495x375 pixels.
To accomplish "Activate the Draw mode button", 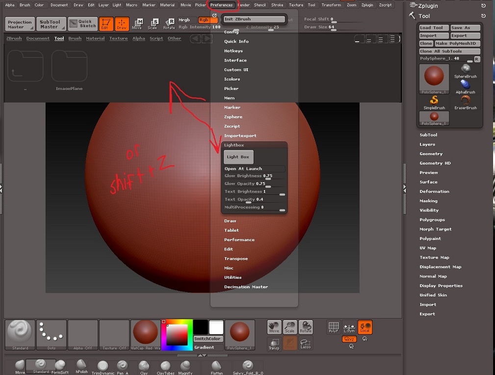I will click(122, 24).
